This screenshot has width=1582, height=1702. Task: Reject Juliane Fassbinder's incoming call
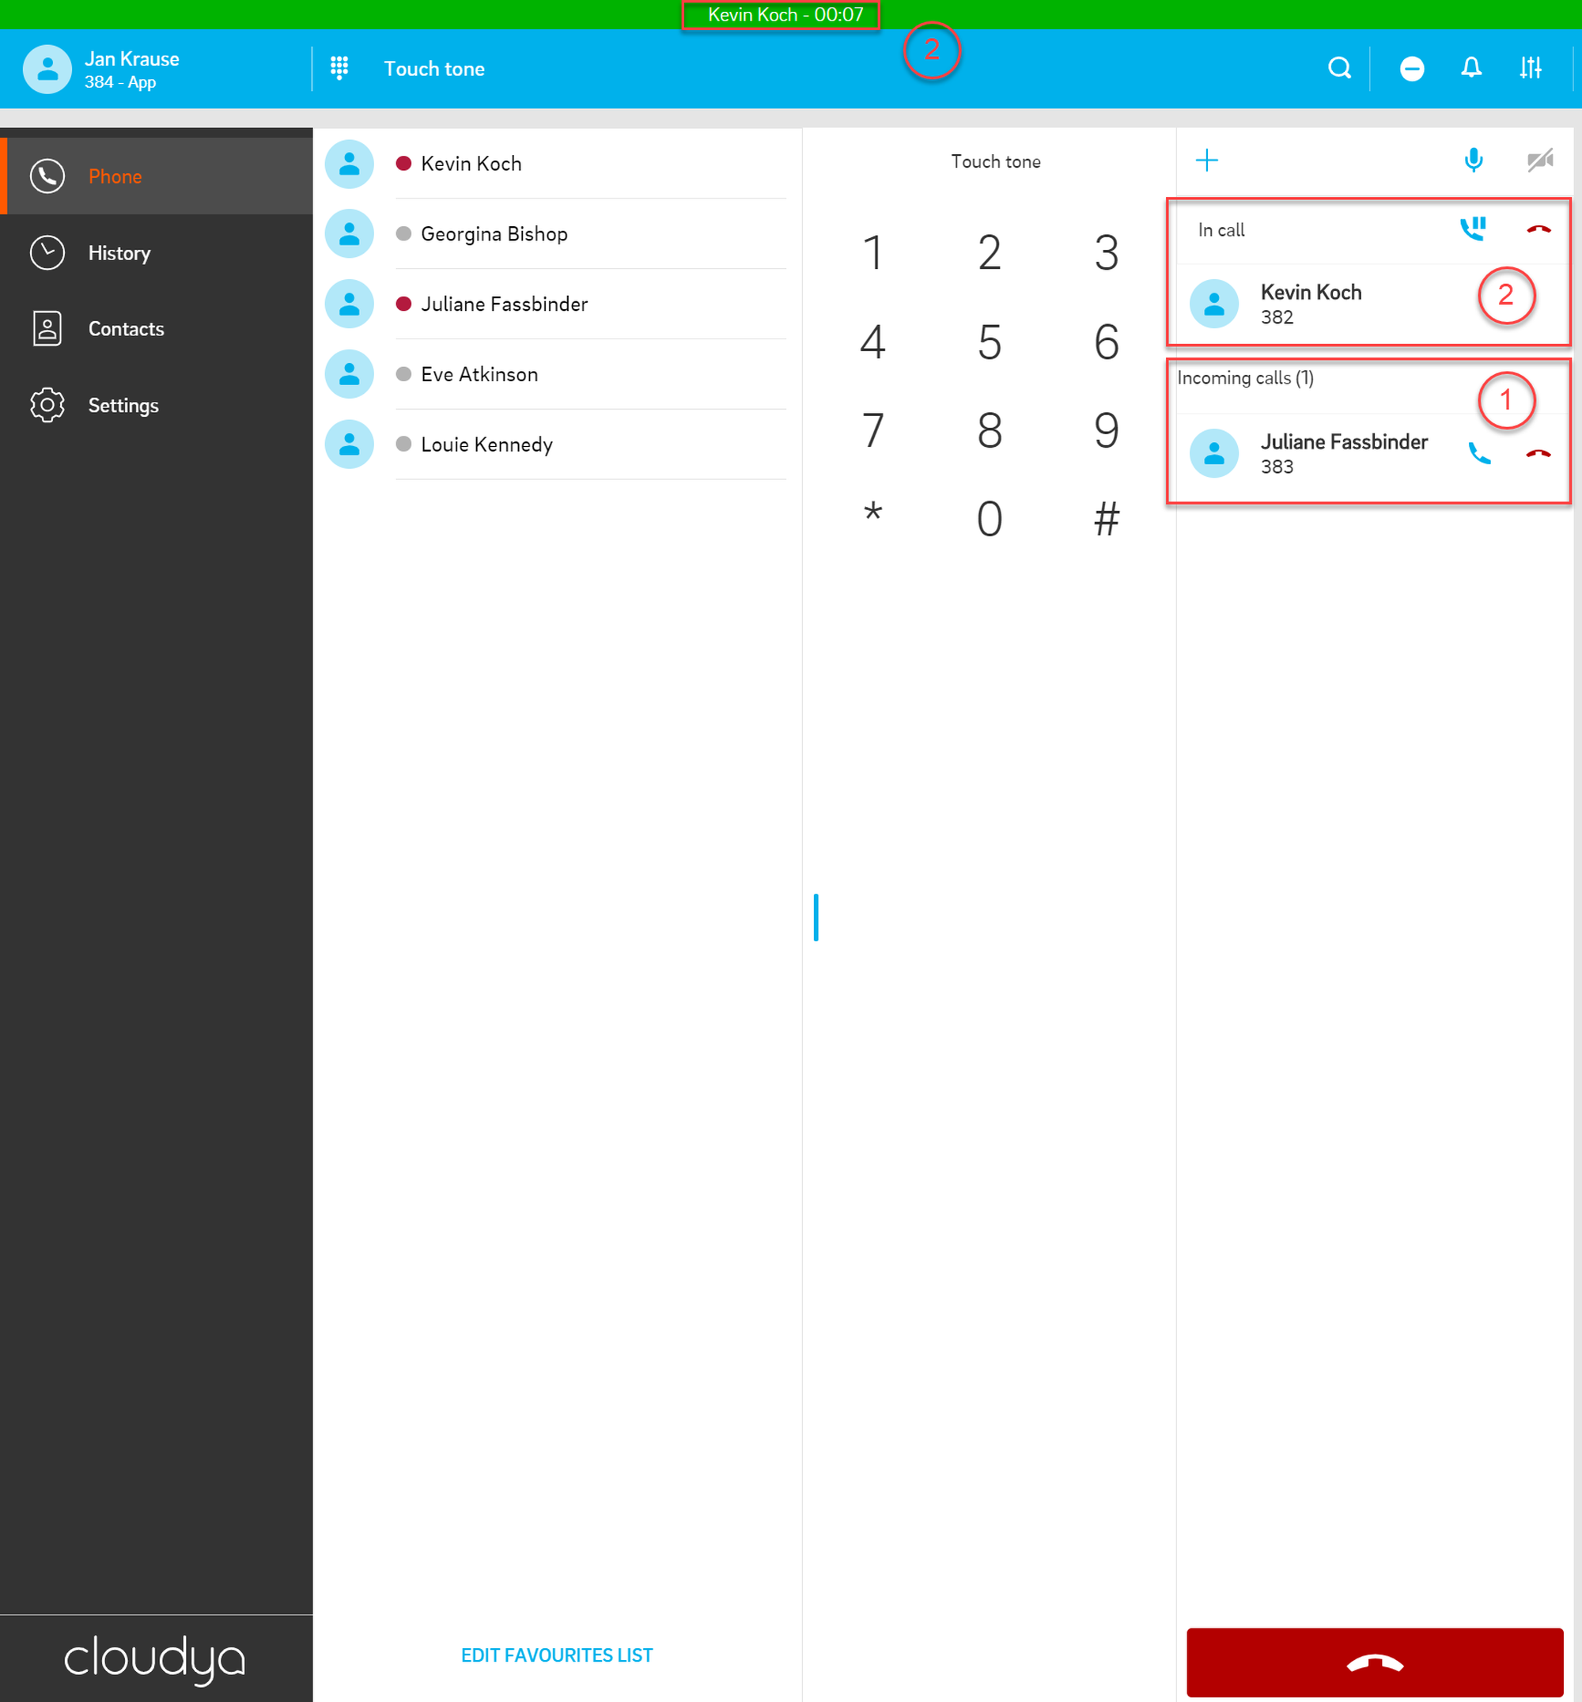coord(1538,454)
